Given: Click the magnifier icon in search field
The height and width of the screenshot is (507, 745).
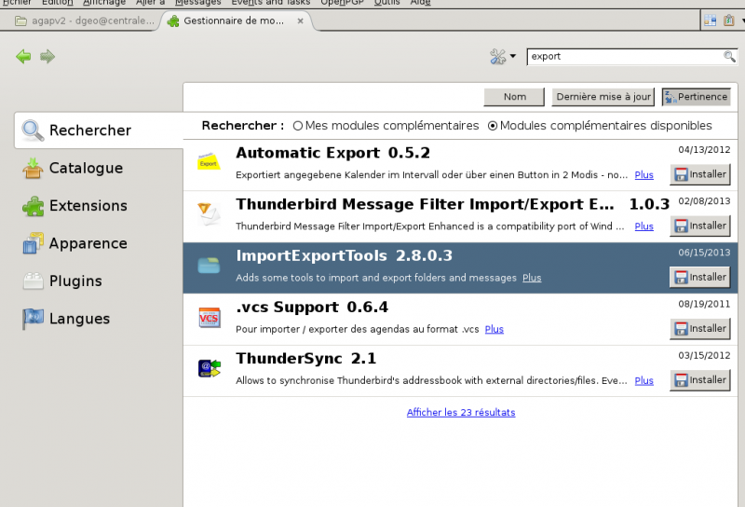Looking at the screenshot, I should click(x=729, y=57).
